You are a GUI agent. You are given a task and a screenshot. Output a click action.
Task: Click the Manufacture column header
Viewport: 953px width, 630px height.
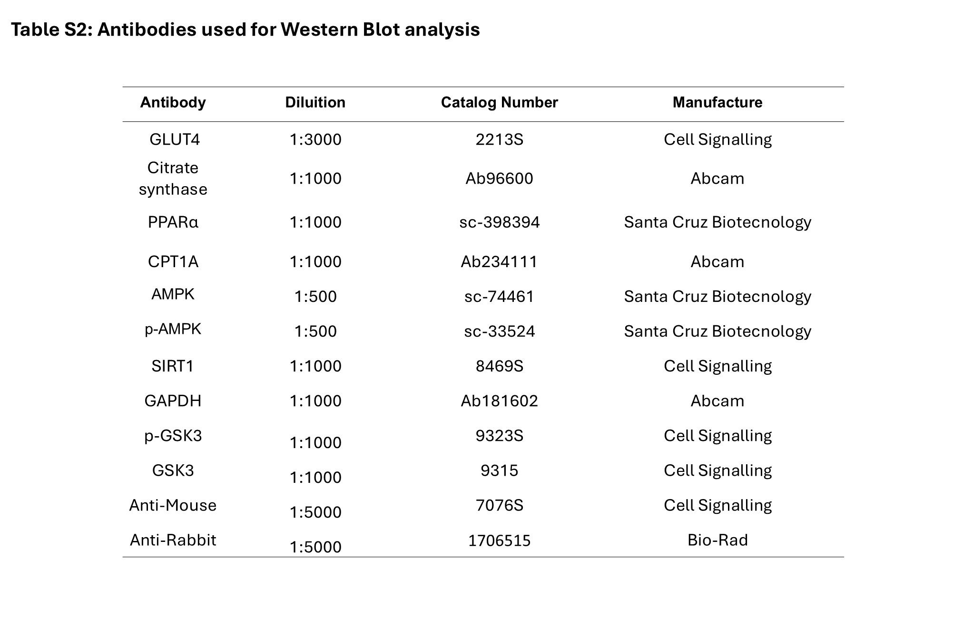point(717,102)
